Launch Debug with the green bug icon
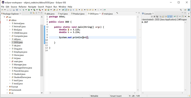Screen dimensions: 191x98 point(23,10)
